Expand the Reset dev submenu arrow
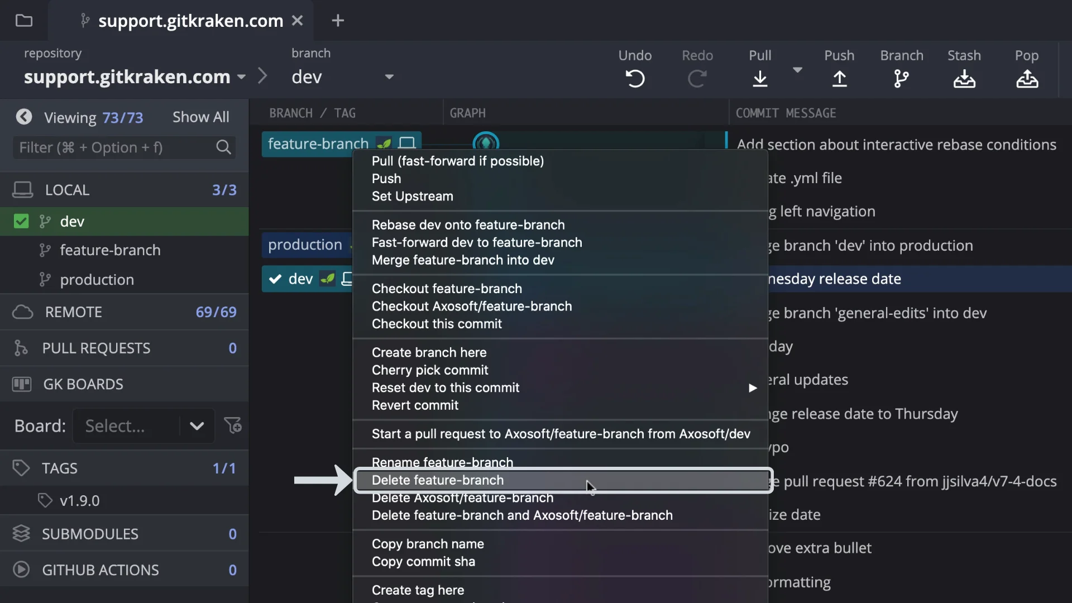 point(753,388)
